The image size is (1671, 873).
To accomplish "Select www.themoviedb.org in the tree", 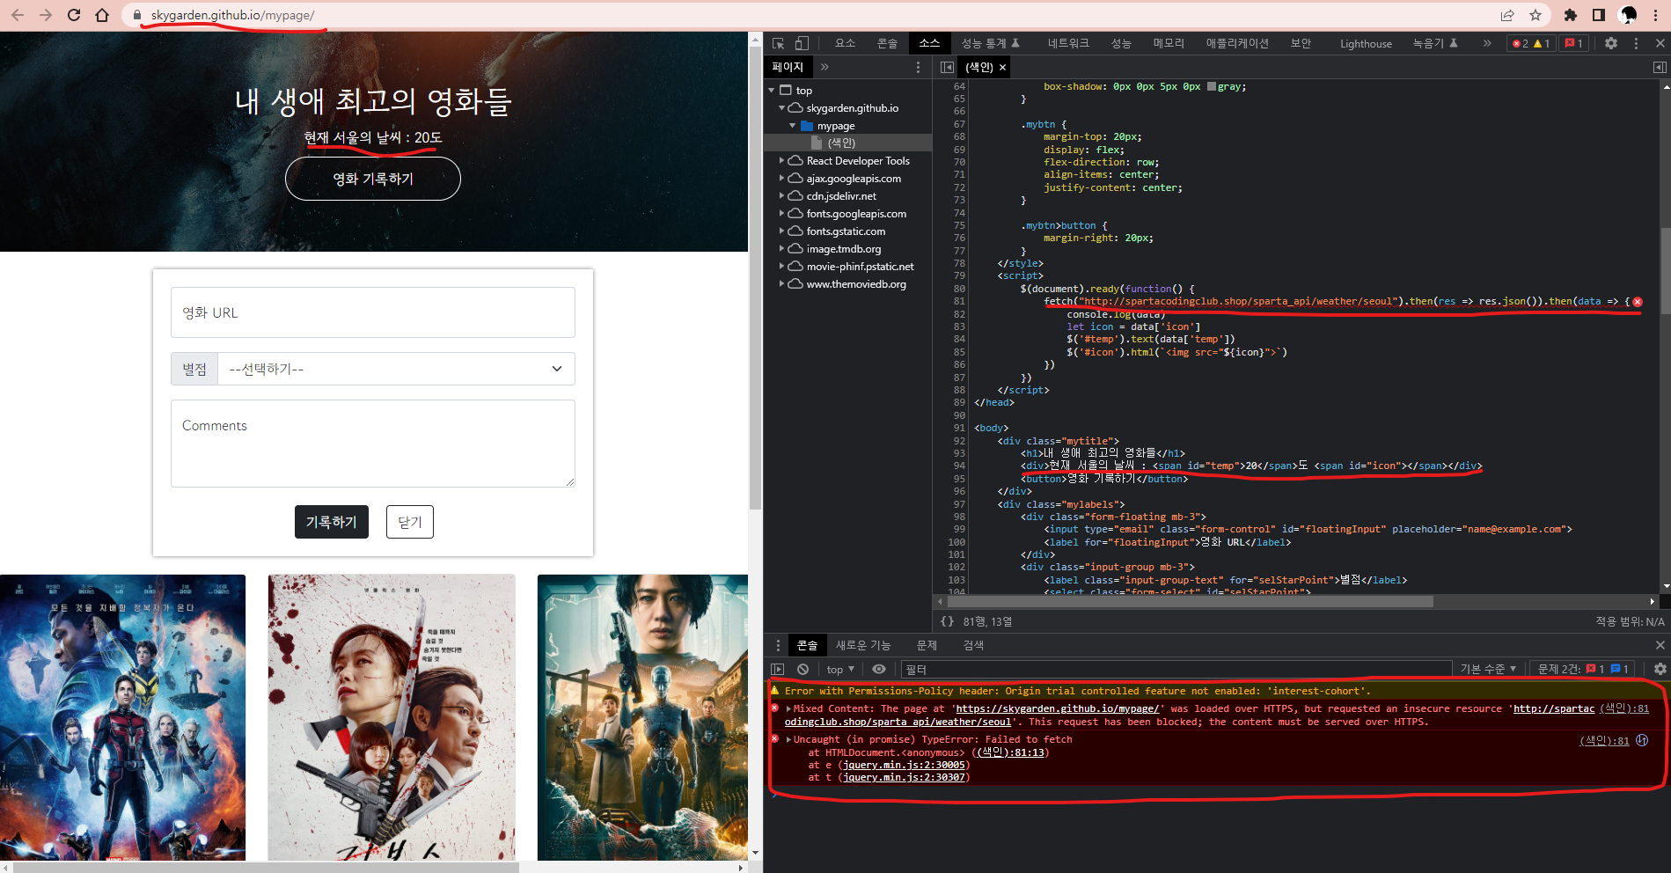I will click(x=855, y=283).
